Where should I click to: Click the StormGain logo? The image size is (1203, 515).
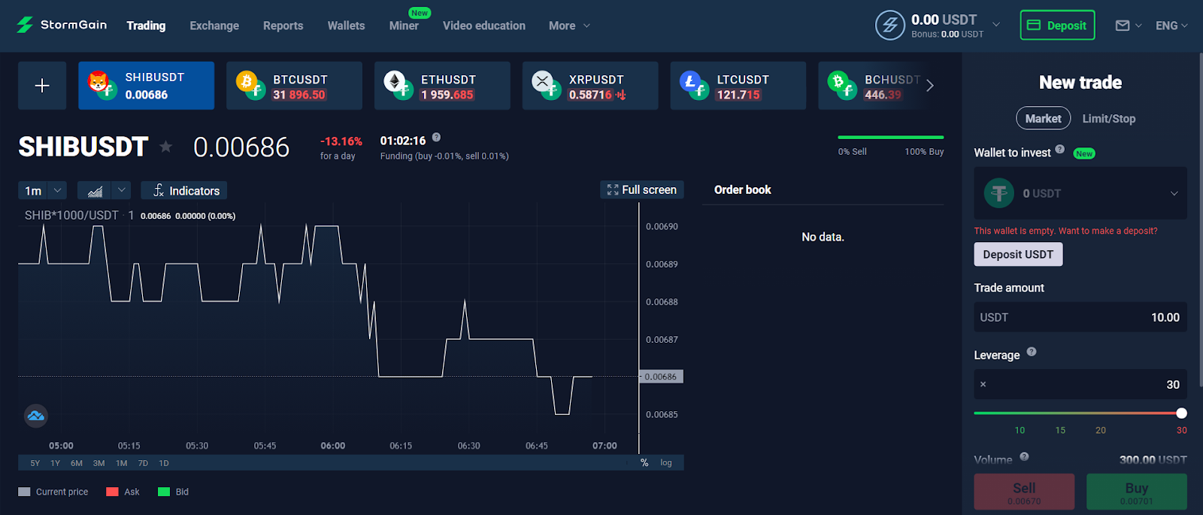click(62, 25)
